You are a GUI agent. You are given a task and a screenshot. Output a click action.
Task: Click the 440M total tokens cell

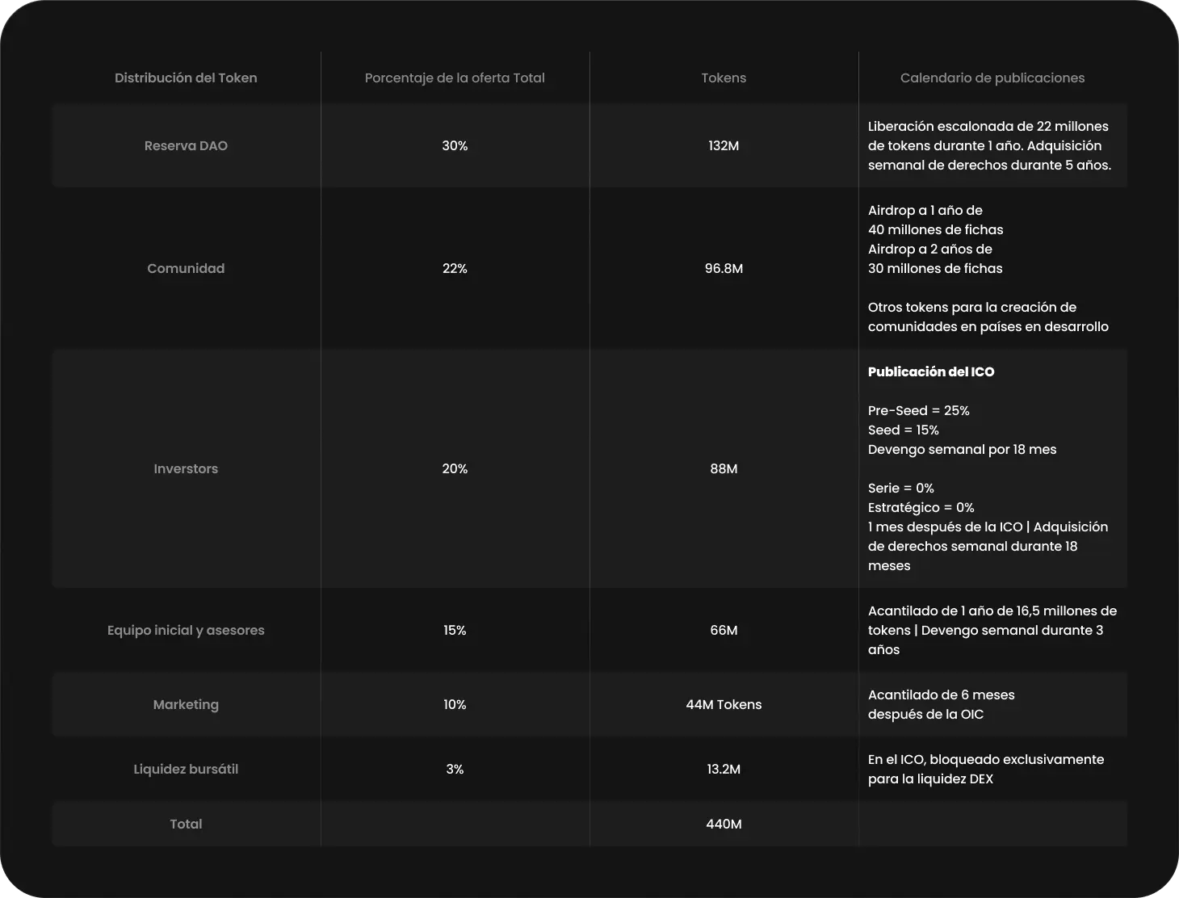pyautogui.click(x=724, y=825)
